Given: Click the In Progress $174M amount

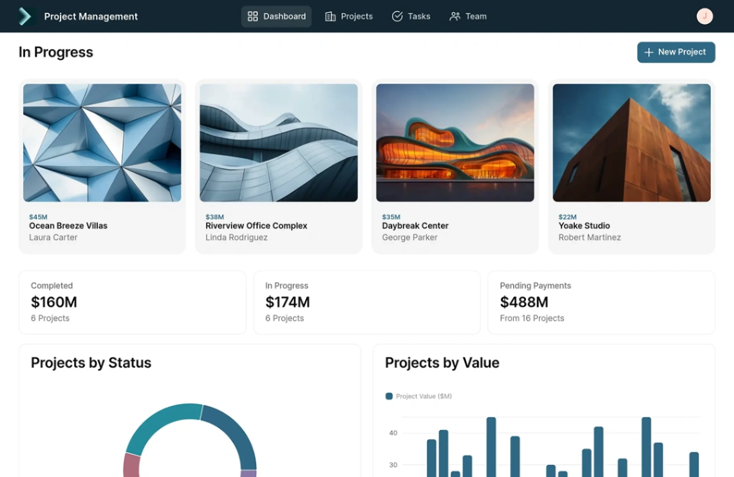Looking at the screenshot, I should (287, 303).
